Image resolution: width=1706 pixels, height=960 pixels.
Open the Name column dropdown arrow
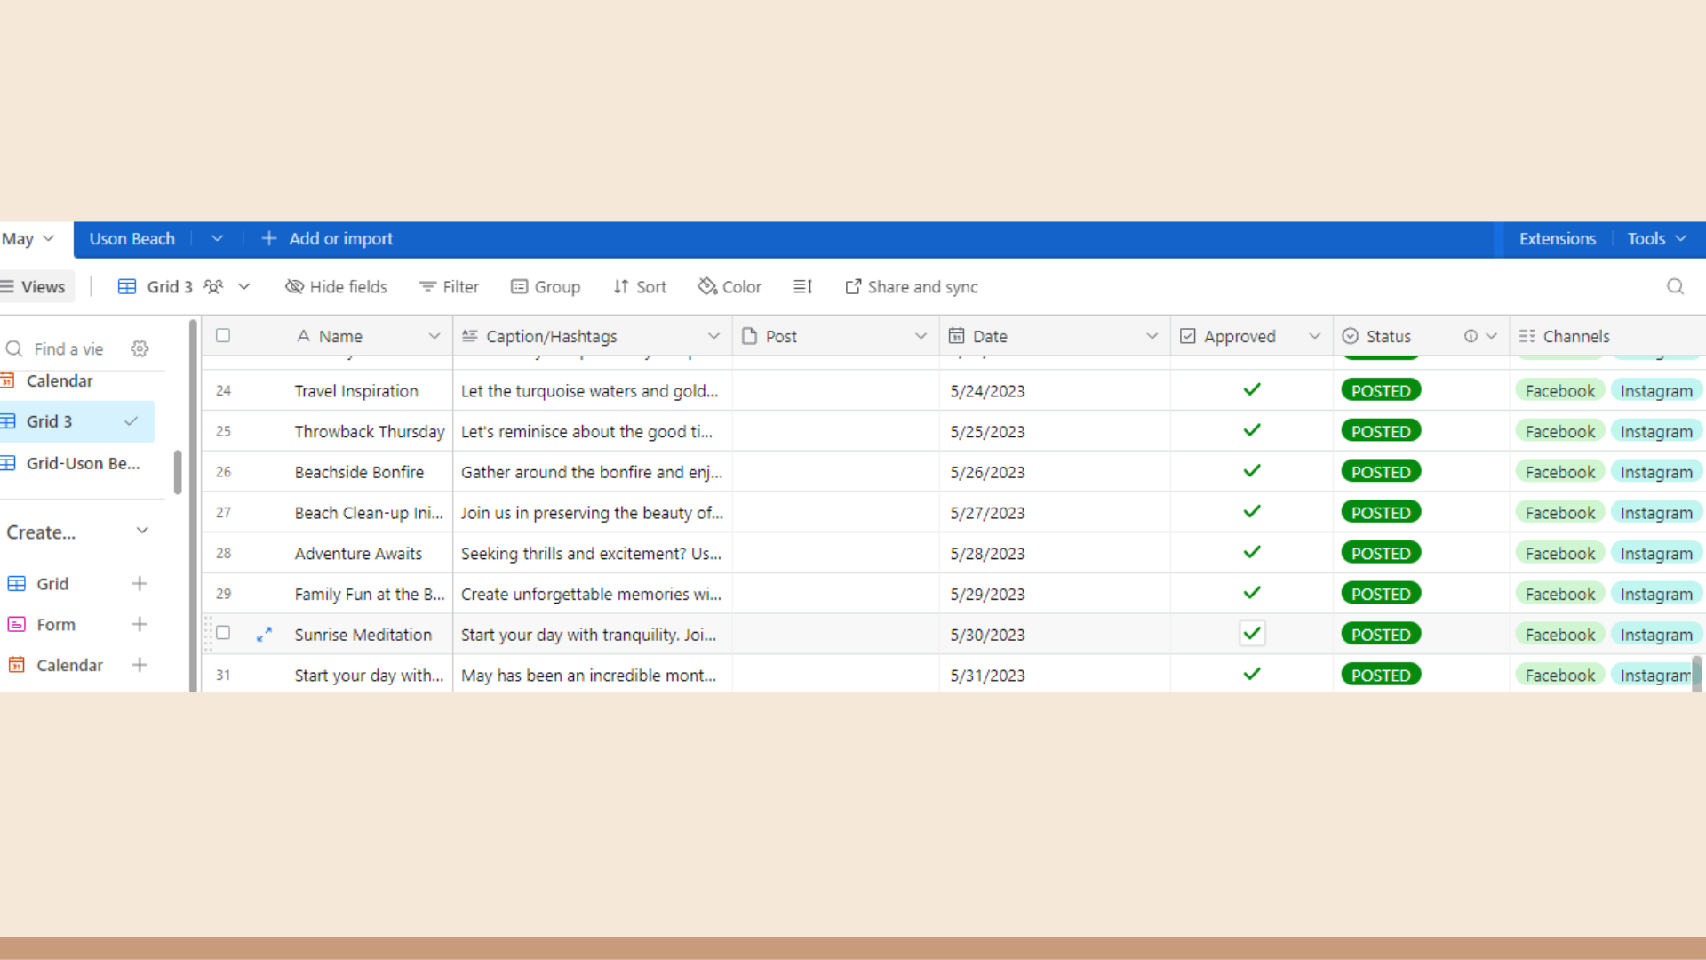tap(434, 336)
